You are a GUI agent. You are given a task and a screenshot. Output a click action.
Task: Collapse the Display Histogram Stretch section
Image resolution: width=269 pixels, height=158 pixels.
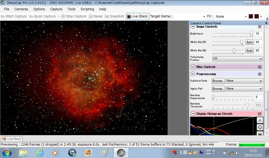(193, 114)
